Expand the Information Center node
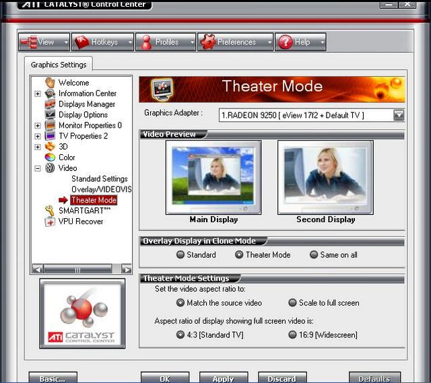 coord(38,94)
